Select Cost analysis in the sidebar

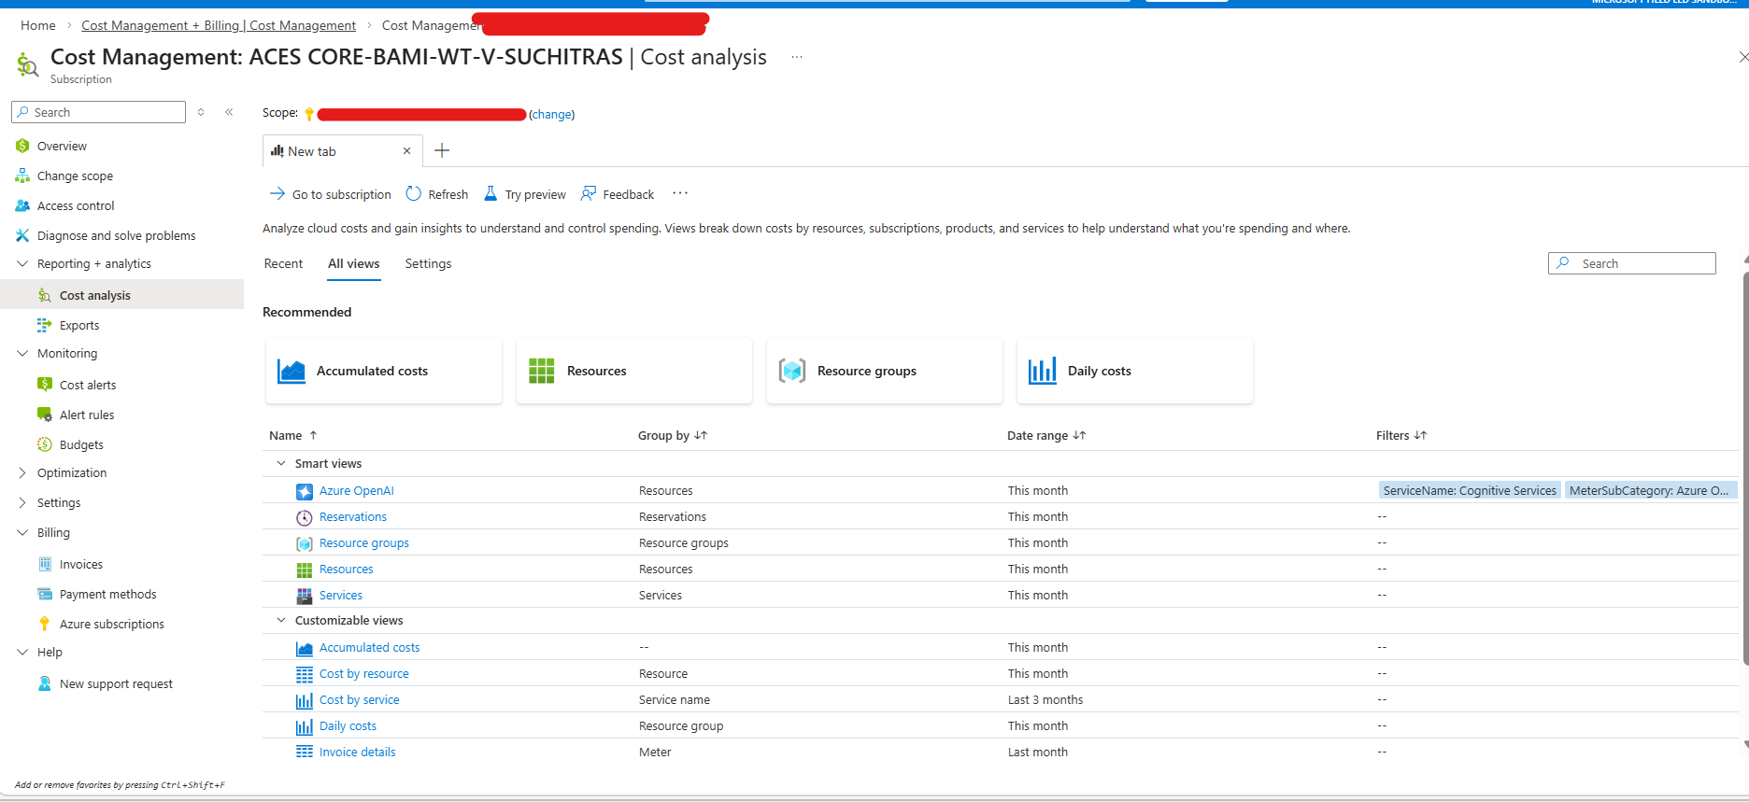pos(121,295)
